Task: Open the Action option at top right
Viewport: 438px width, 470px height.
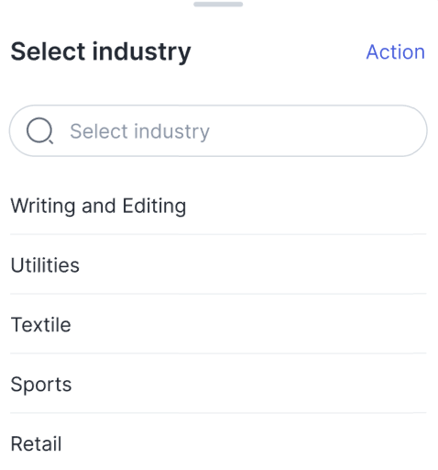Action: pyautogui.click(x=395, y=51)
